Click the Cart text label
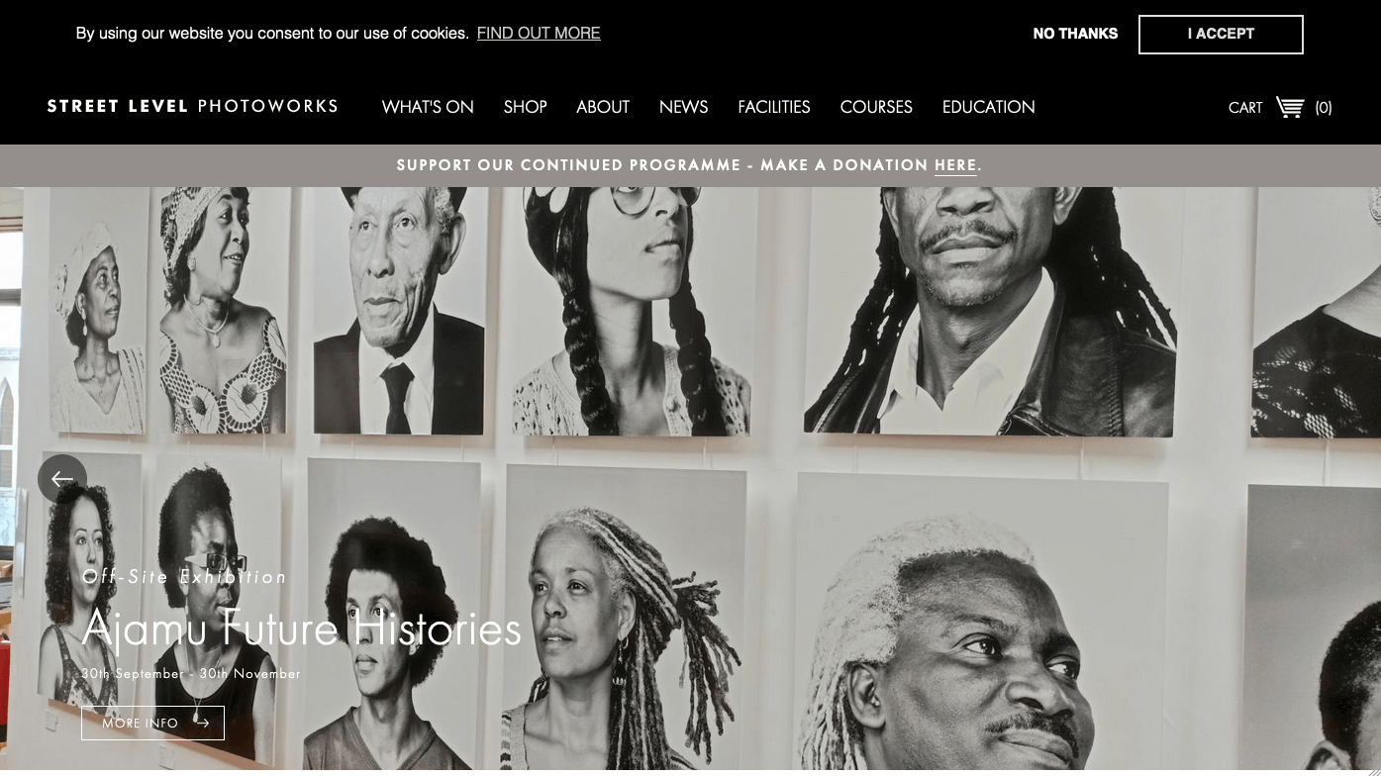The width and height of the screenshot is (1381, 776). (x=1245, y=108)
